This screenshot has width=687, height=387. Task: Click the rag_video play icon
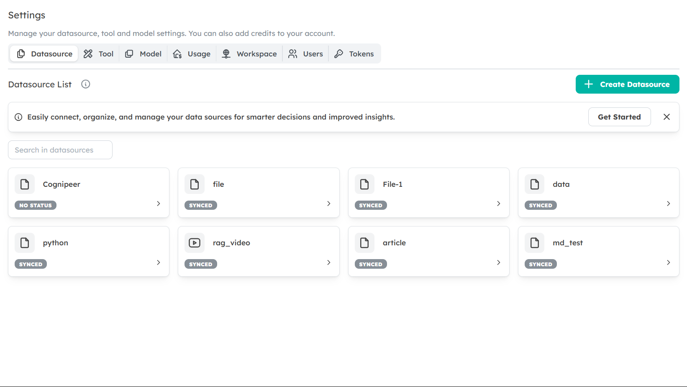click(195, 243)
